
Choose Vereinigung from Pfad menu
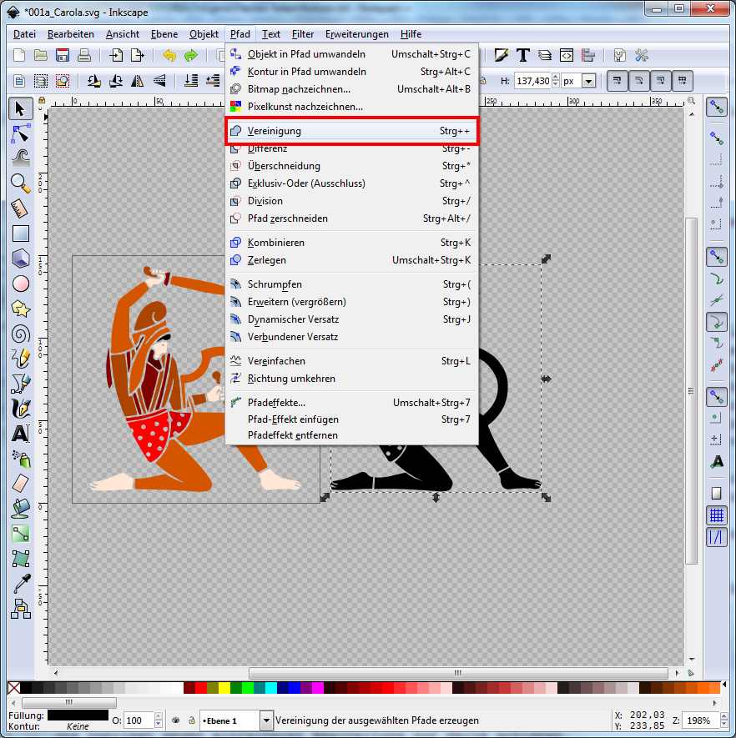point(352,131)
